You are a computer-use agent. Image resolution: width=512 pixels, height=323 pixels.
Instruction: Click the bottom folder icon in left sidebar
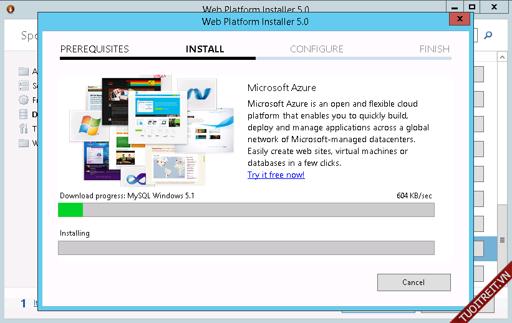[24, 143]
